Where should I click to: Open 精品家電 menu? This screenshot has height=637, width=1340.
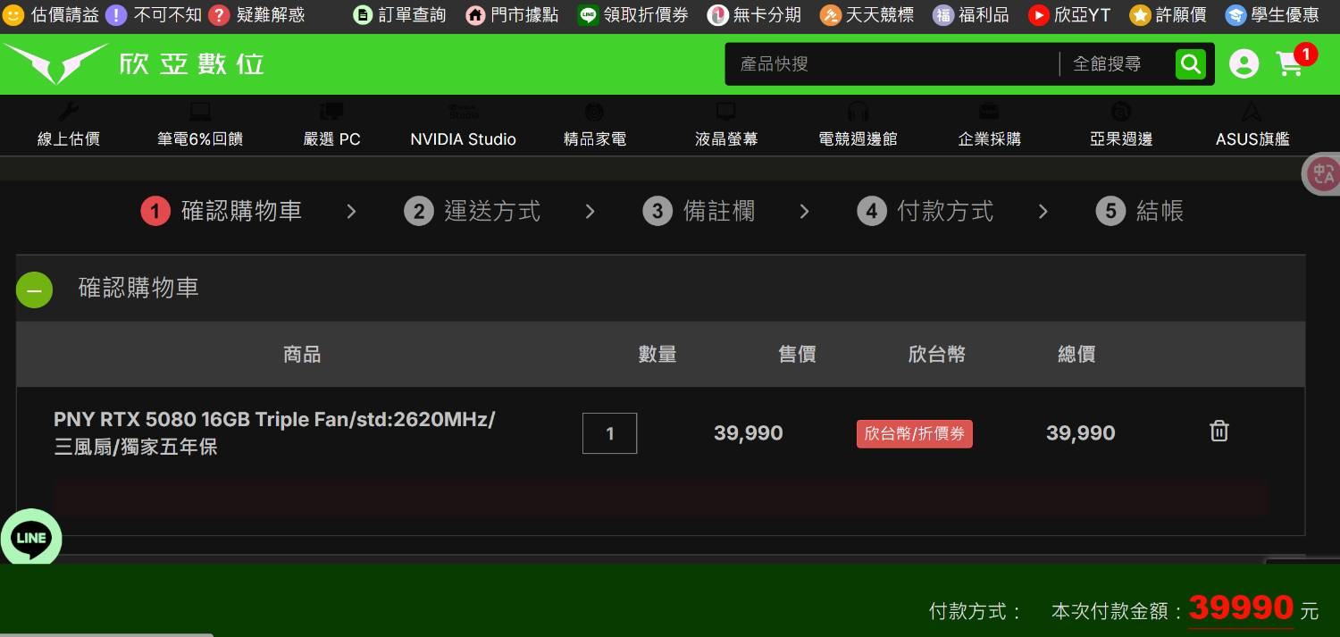(595, 125)
